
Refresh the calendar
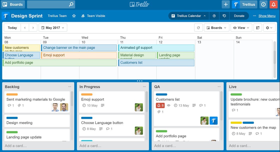[x=198, y=28]
